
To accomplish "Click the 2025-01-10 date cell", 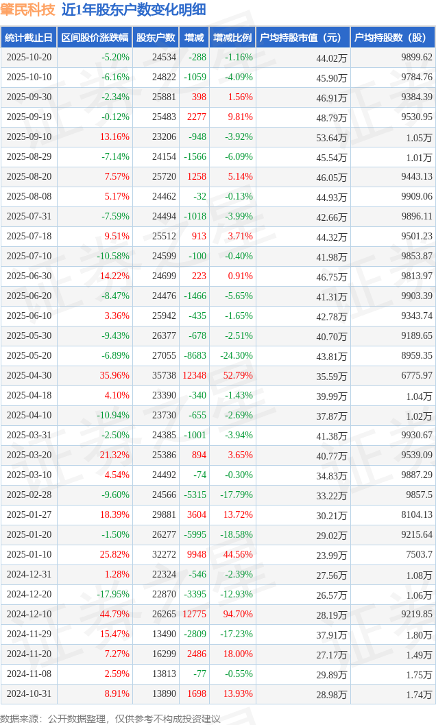I will [29, 535].
